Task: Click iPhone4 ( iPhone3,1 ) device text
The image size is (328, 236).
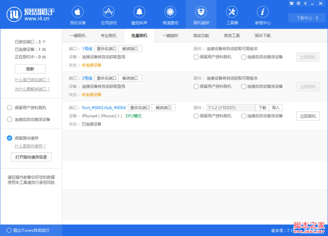Action: pos(102,116)
